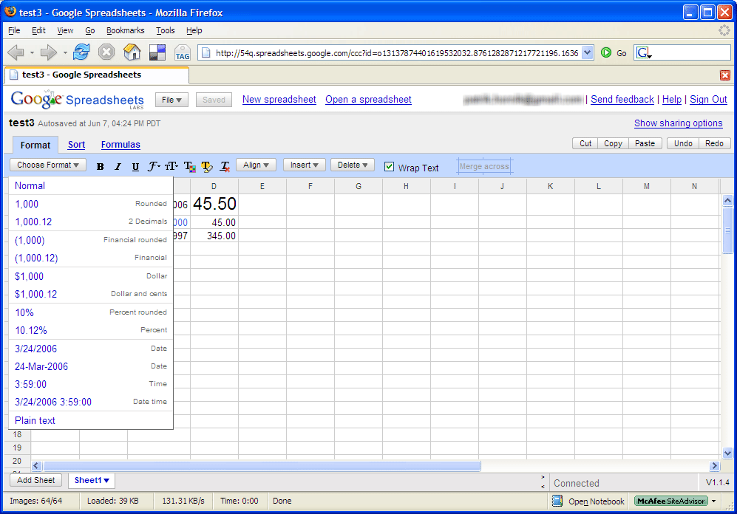Open the cell background color picker
The height and width of the screenshot is (514, 737).
coord(207,166)
